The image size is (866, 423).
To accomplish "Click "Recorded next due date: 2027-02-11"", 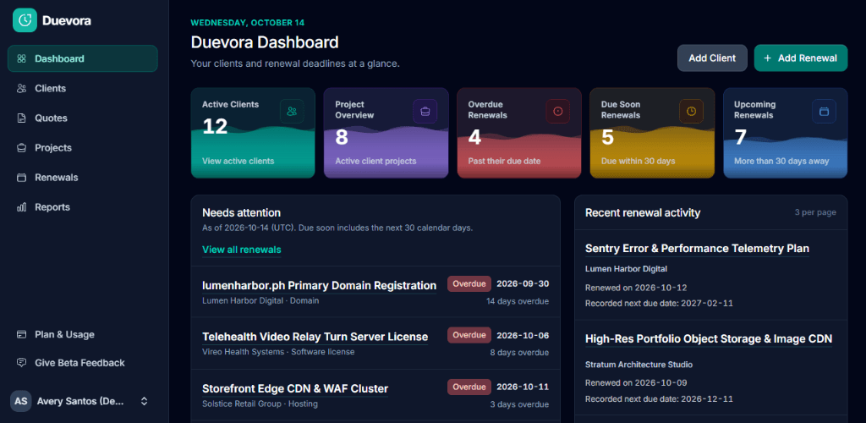I will [659, 303].
